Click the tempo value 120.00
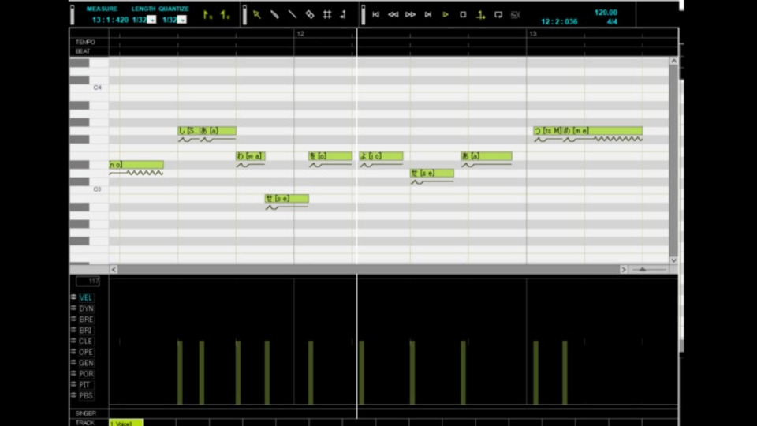 point(606,13)
